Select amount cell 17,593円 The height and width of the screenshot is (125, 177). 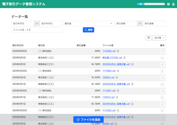(x=96, y=97)
